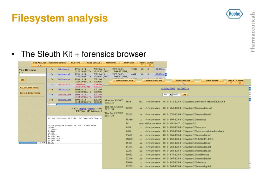This screenshot has height=185, width=267.
Task: Click the magnifier icon under File Analysis
Action: click(x=40, y=65)
